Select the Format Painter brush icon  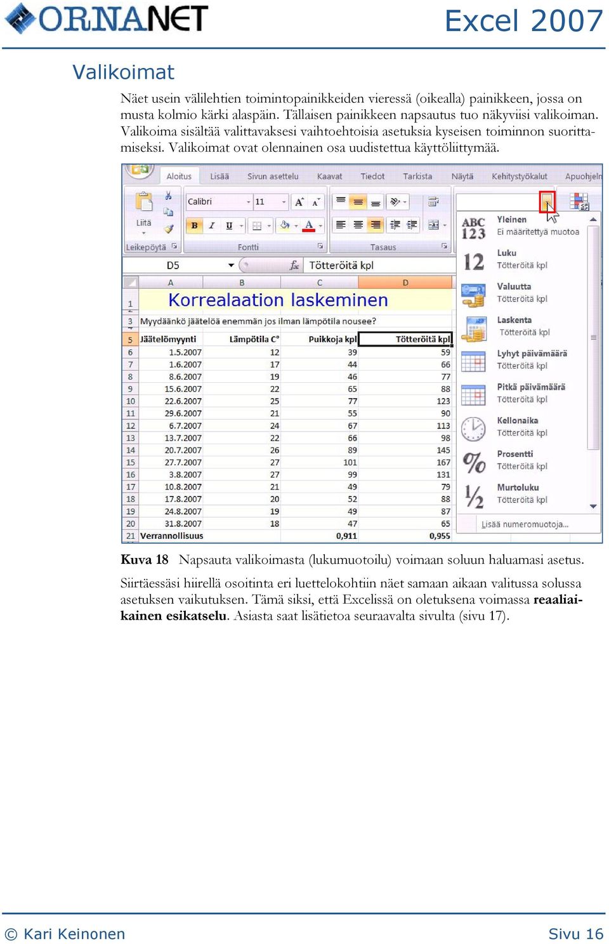click(x=168, y=228)
